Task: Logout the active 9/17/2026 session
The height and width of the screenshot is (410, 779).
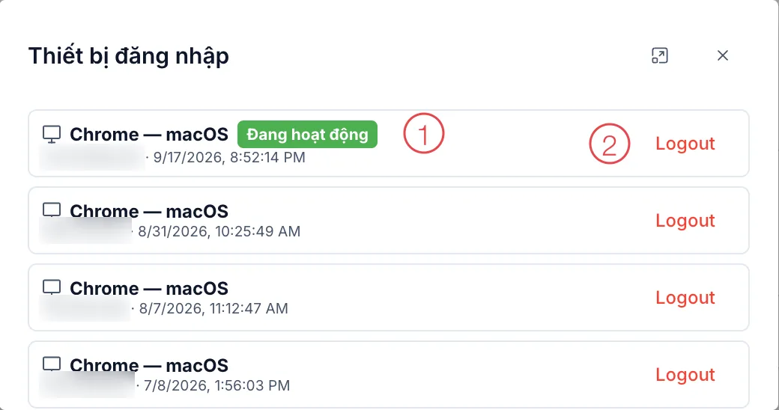Action: 685,144
